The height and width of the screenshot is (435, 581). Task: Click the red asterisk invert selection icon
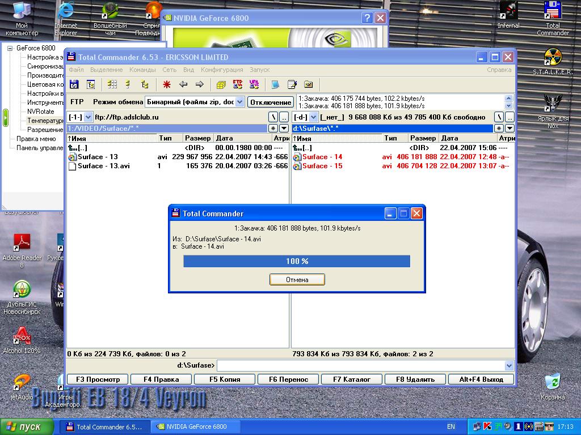point(167,85)
